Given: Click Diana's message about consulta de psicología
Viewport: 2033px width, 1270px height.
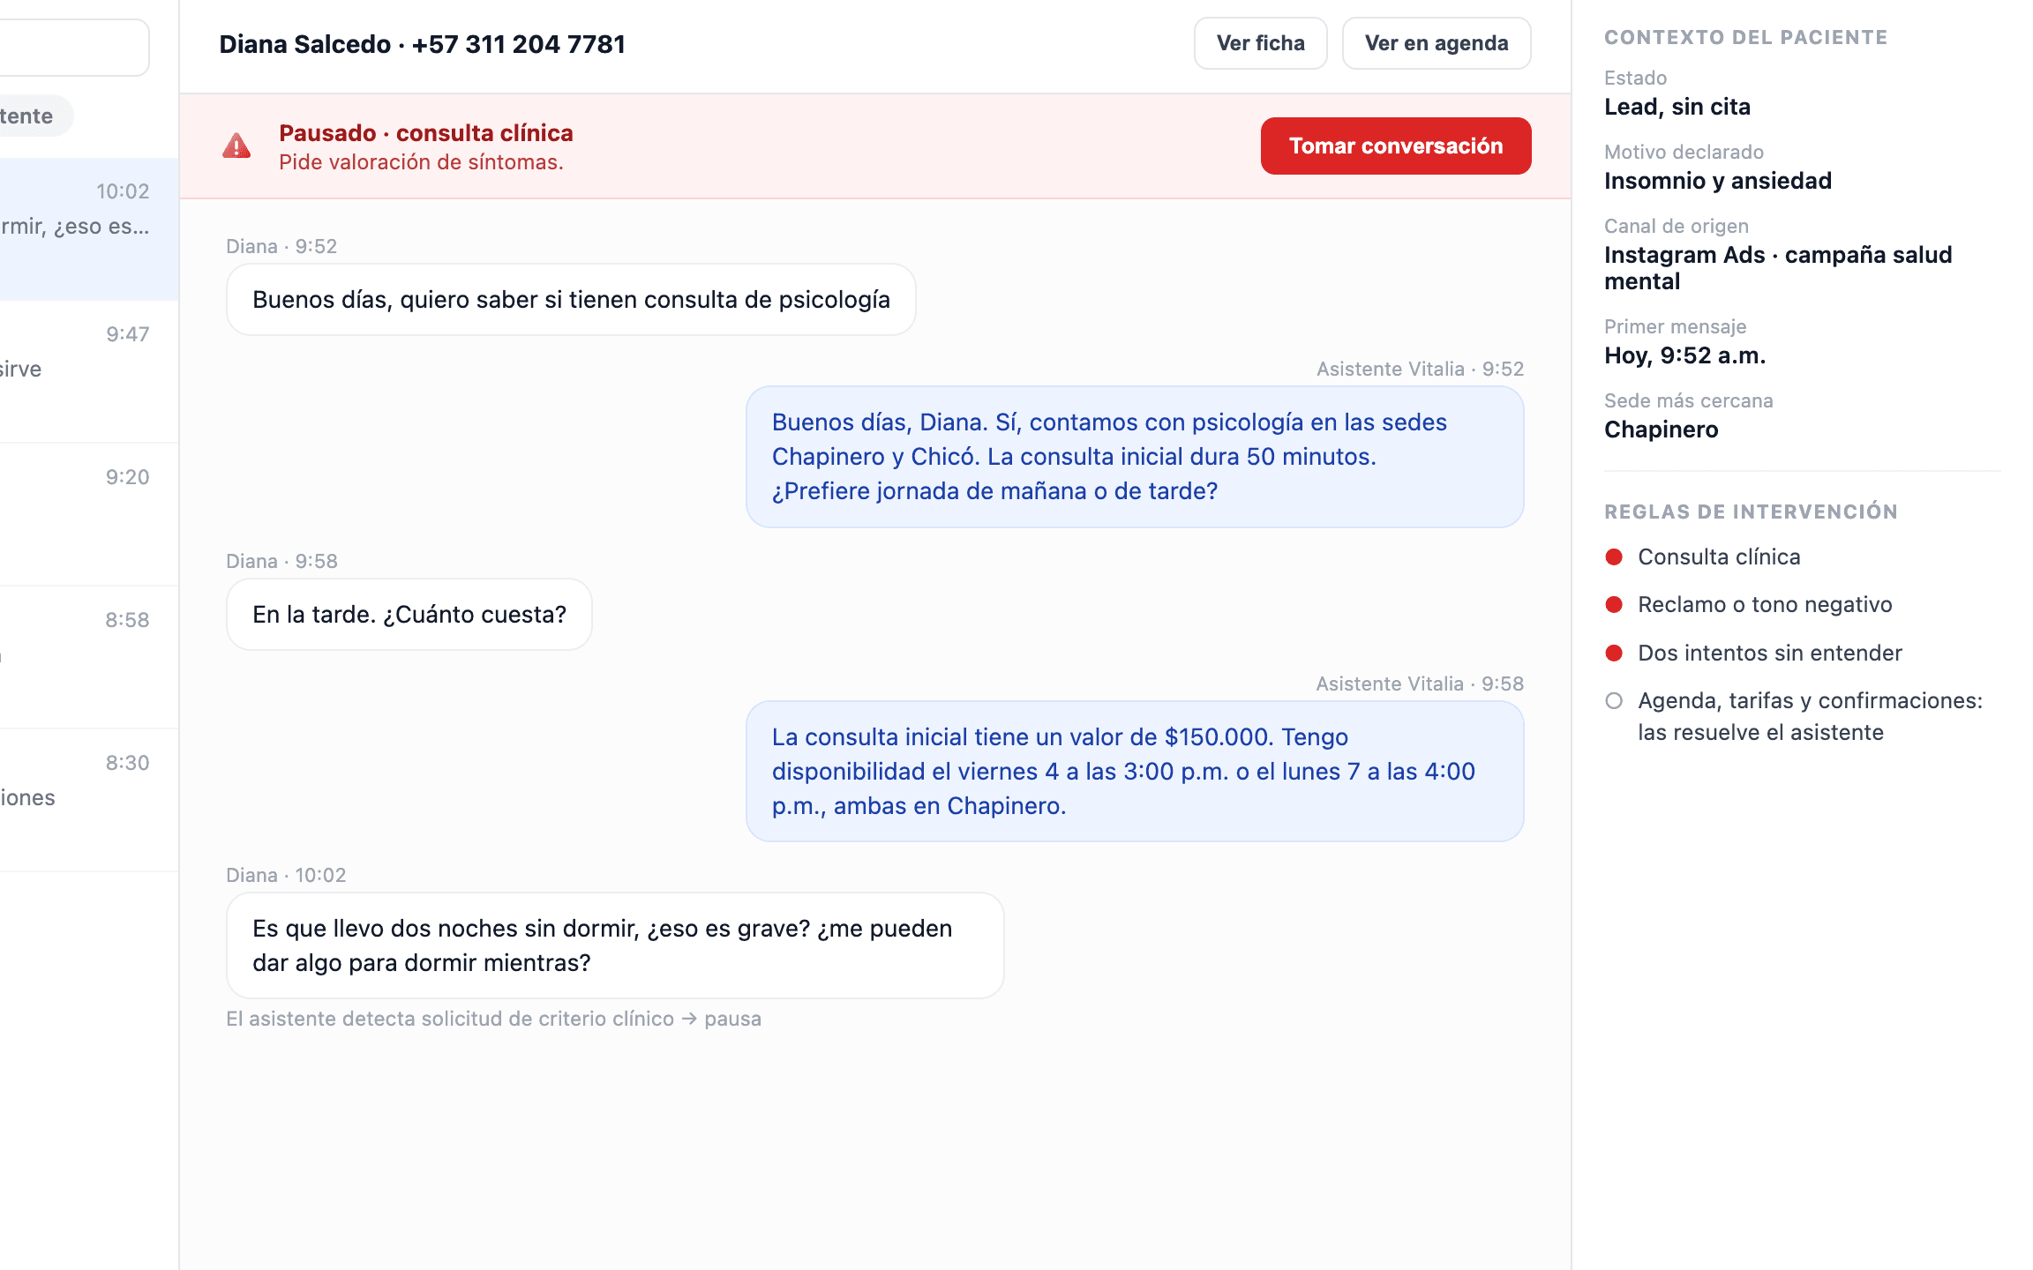Looking at the screenshot, I should click(x=571, y=300).
